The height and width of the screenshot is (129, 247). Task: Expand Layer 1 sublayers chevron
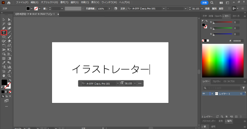tap(212, 94)
